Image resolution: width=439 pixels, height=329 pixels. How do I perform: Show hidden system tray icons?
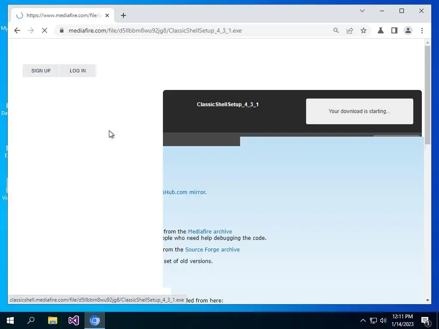(363, 320)
